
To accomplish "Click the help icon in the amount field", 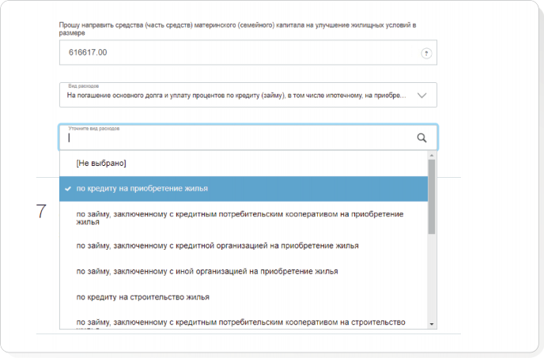I will 426,53.
